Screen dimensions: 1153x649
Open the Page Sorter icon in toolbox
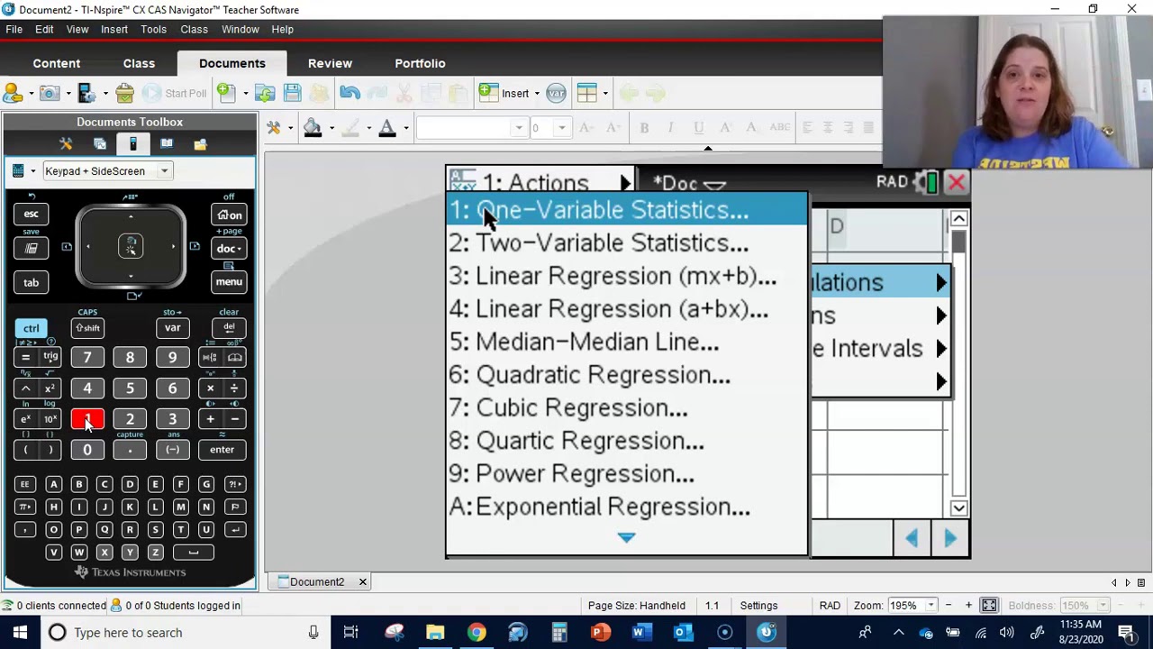(x=99, y=144)
